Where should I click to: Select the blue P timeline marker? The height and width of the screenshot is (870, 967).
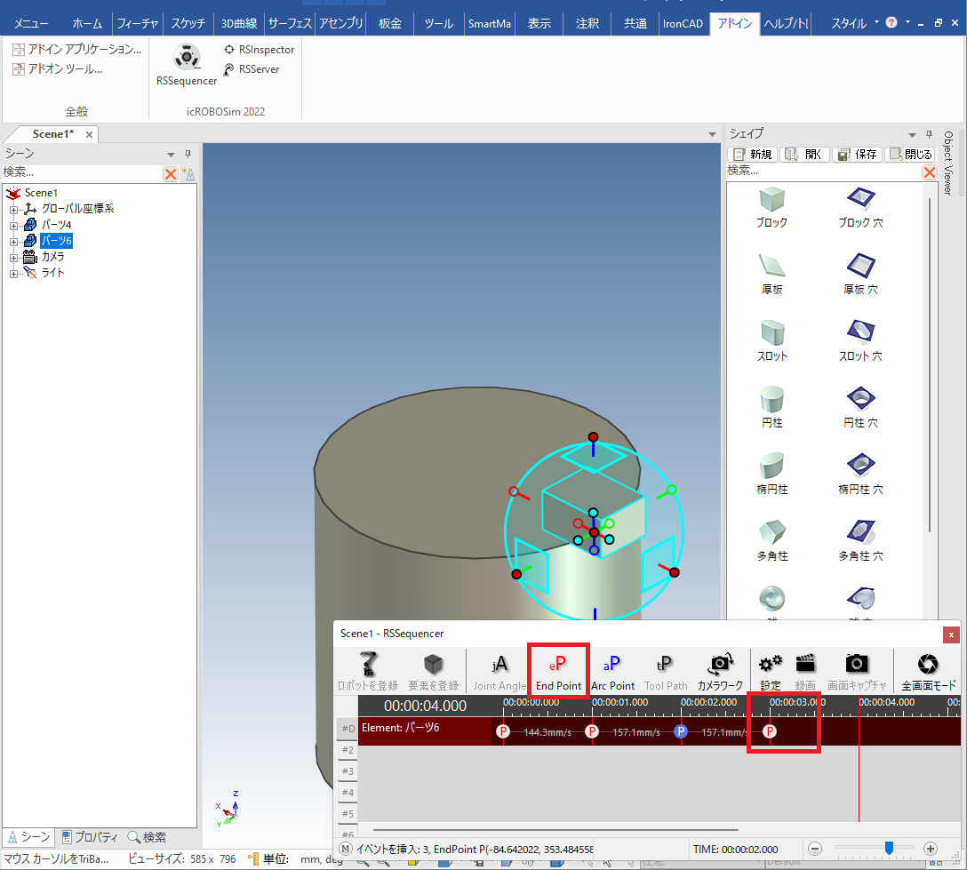coord(681,731)
